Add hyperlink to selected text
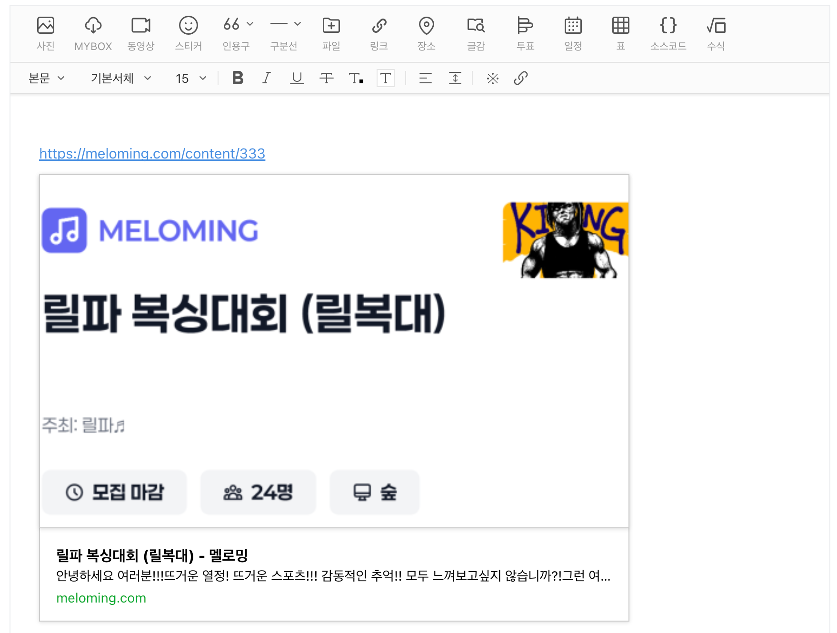 coord(521,78)
